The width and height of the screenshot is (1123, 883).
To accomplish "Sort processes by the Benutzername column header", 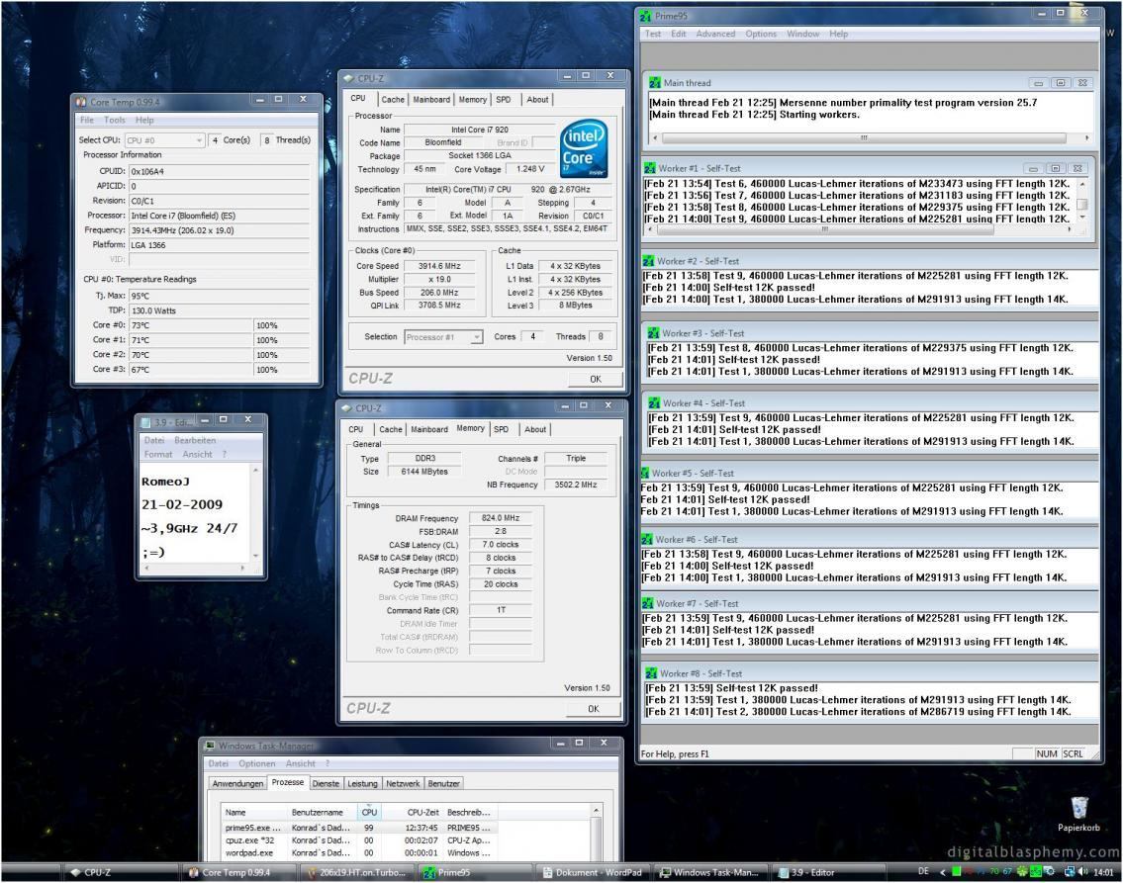I will [x=322, y=812].
